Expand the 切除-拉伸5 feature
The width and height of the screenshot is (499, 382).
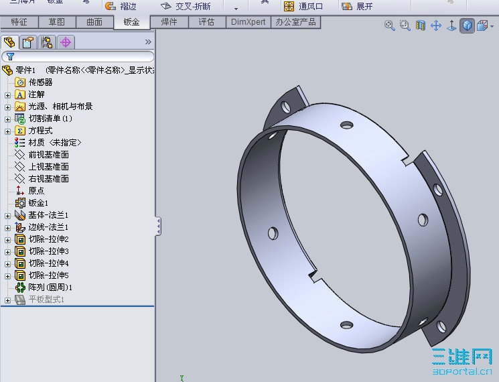pos(7,276)
